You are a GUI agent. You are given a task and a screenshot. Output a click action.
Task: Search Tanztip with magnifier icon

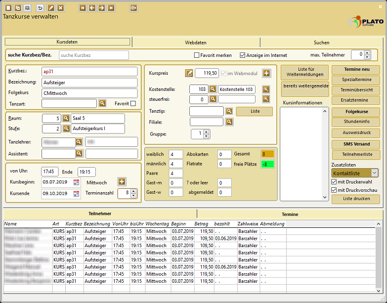pos(229,111)
